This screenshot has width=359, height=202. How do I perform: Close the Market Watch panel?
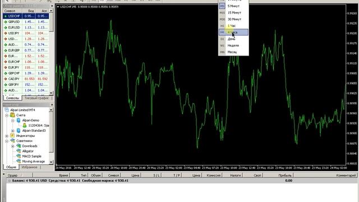coord(52,6)
